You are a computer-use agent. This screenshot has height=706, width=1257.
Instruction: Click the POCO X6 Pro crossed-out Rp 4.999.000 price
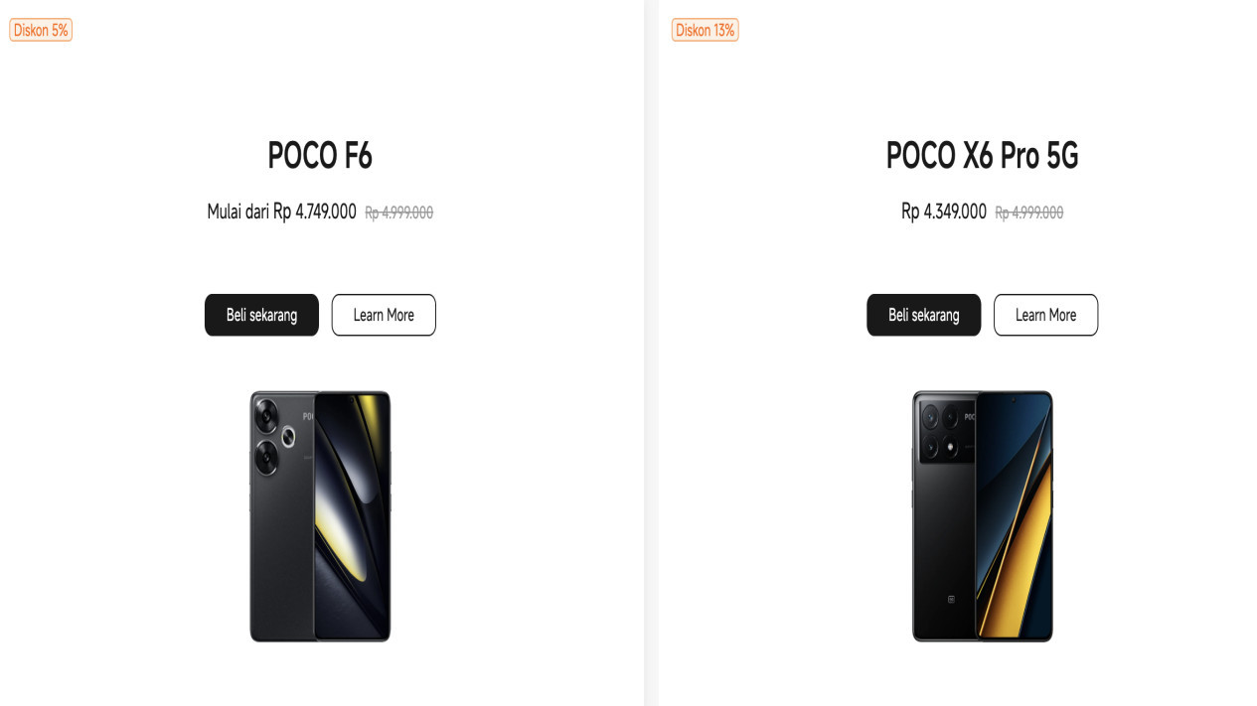point(1029,212)
